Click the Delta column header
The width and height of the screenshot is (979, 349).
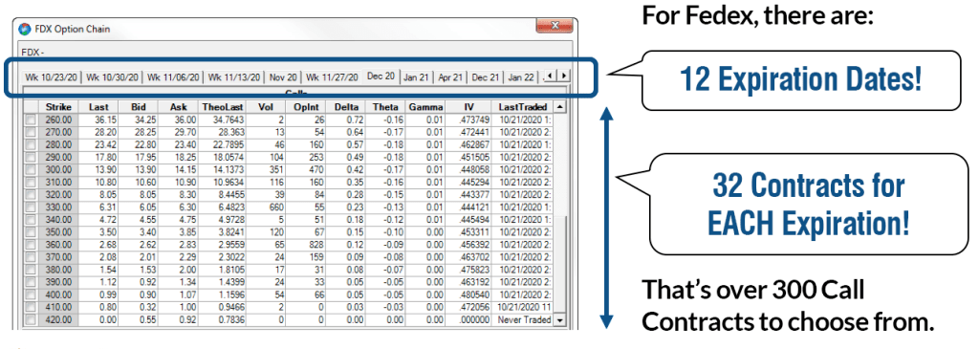click(x=346, y=107)
